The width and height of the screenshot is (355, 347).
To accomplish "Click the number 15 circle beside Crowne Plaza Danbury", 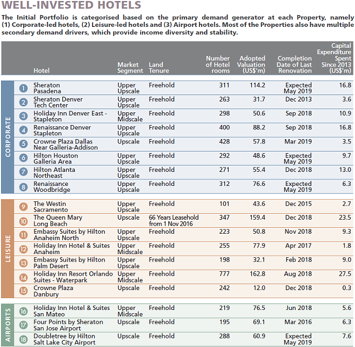I will 23,291.
